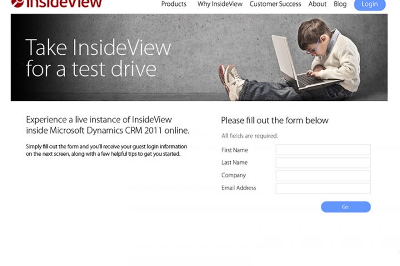This screenshot has width=400, height=266.
Task: Click 'Take InsideView for a test drive' headline
Action: point(98,58)
